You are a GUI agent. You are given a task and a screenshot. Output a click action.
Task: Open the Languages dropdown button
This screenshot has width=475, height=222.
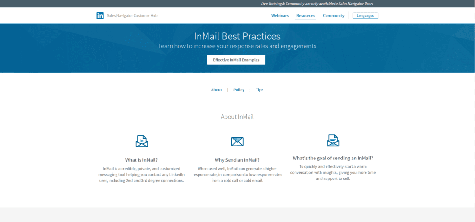click(x=365, y=15)
